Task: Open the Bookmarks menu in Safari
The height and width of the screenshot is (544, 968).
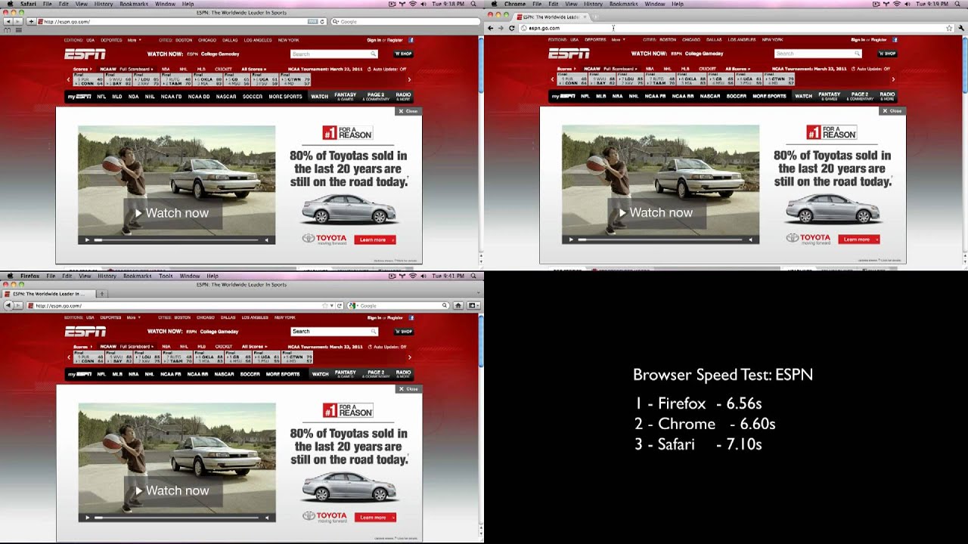Action: 135,4
